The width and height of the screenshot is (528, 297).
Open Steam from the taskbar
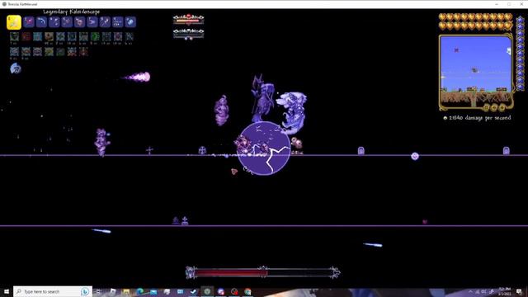point(194,291)
